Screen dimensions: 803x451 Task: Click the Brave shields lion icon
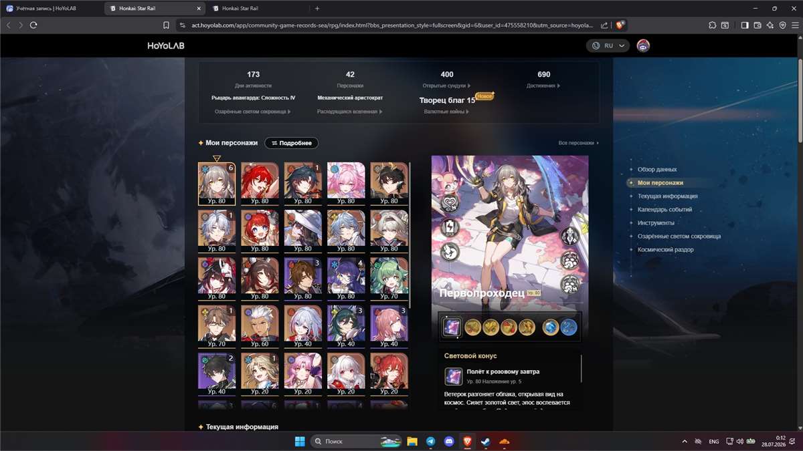[620, 25]
